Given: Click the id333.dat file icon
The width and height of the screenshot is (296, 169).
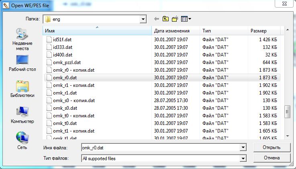Looking at the screenshot, I should pos(49,47).
